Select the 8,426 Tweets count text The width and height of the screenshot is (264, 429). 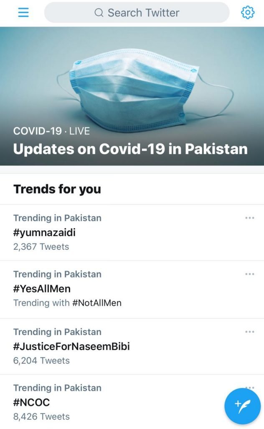tap(41, 416)
